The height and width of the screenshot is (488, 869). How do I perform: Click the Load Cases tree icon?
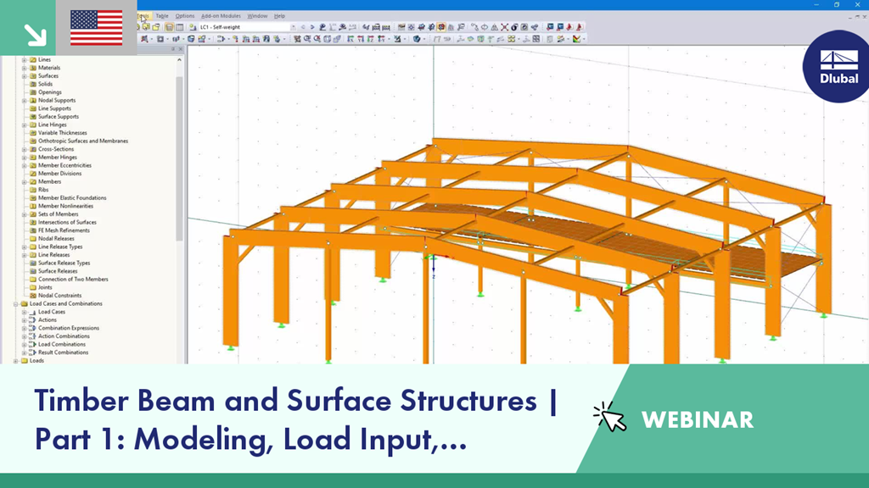pos(33,312)
